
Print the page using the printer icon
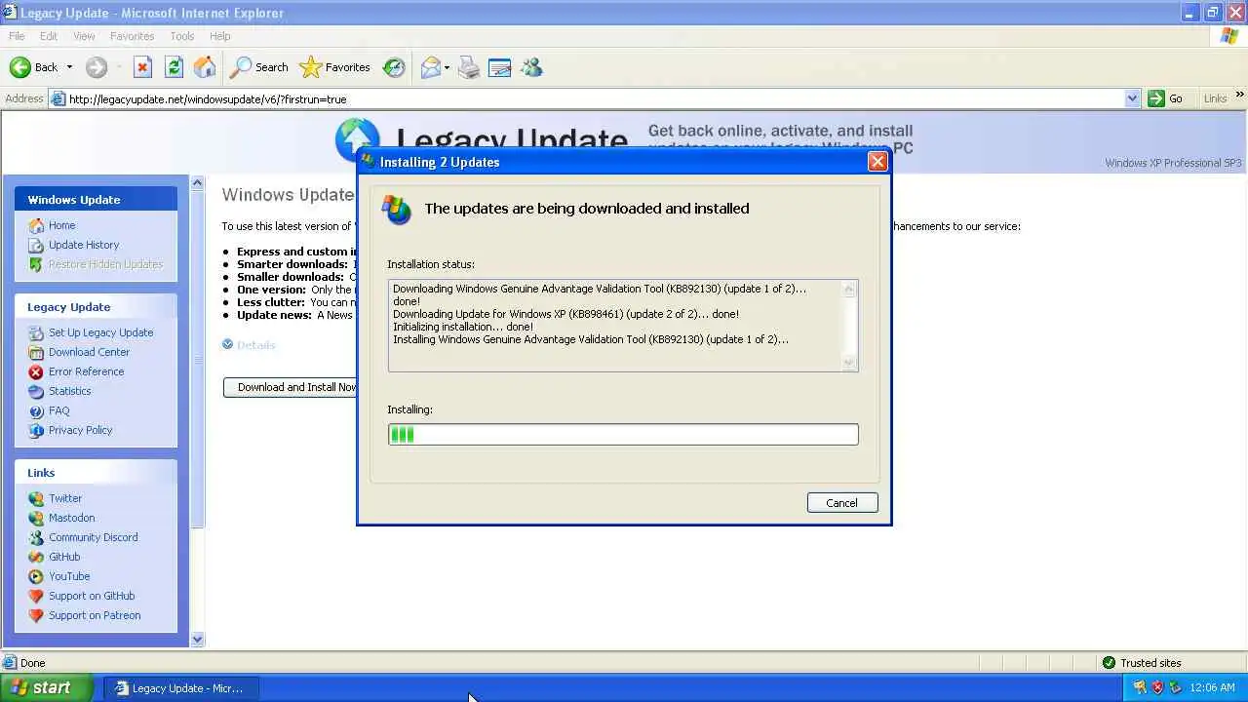click(x=469, y=67)
